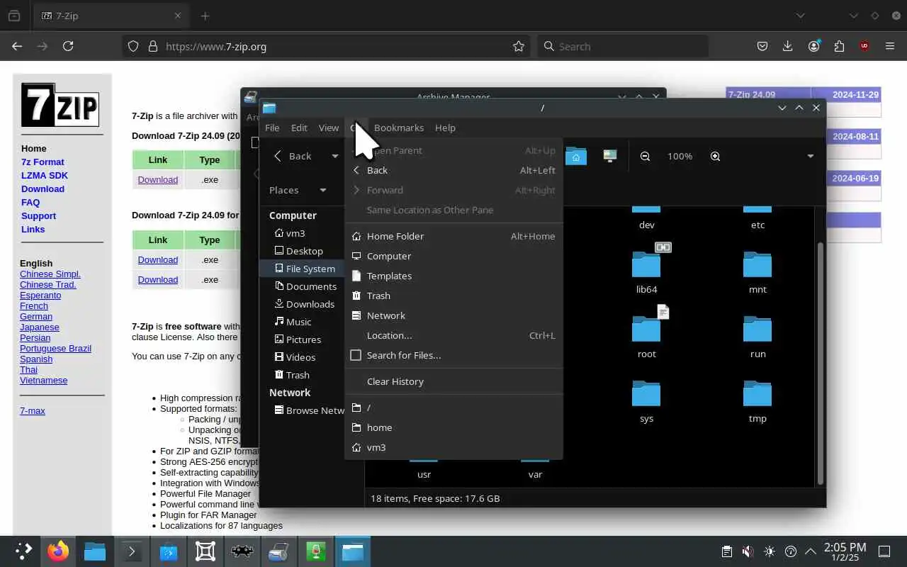This screenshot has height=567, width=907.
Task: Open the 7z Format link on 7-Zip site
Action: pos(43,162)
